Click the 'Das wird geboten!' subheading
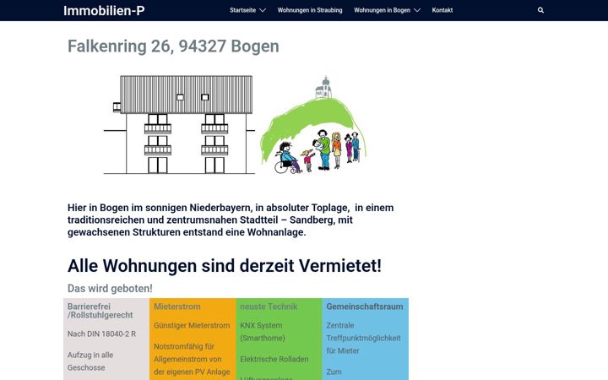Viewport: 608px width, 380px height. pos(110,289)
